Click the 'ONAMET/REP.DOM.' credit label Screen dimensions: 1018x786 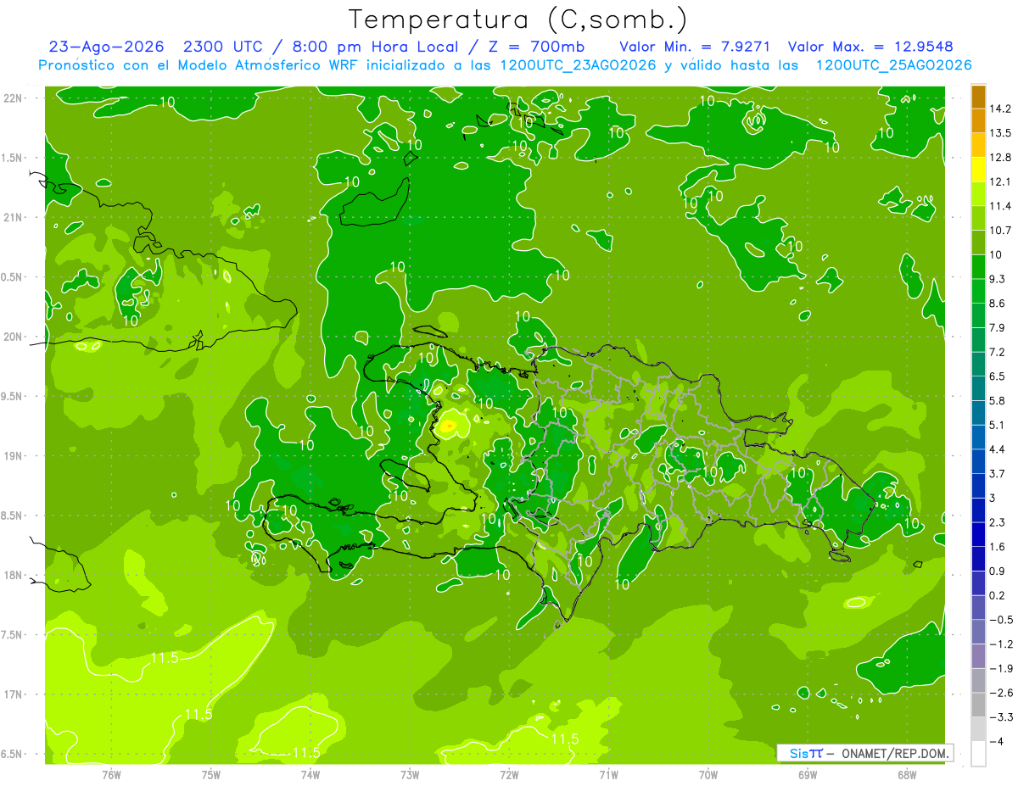click(896, 753)
